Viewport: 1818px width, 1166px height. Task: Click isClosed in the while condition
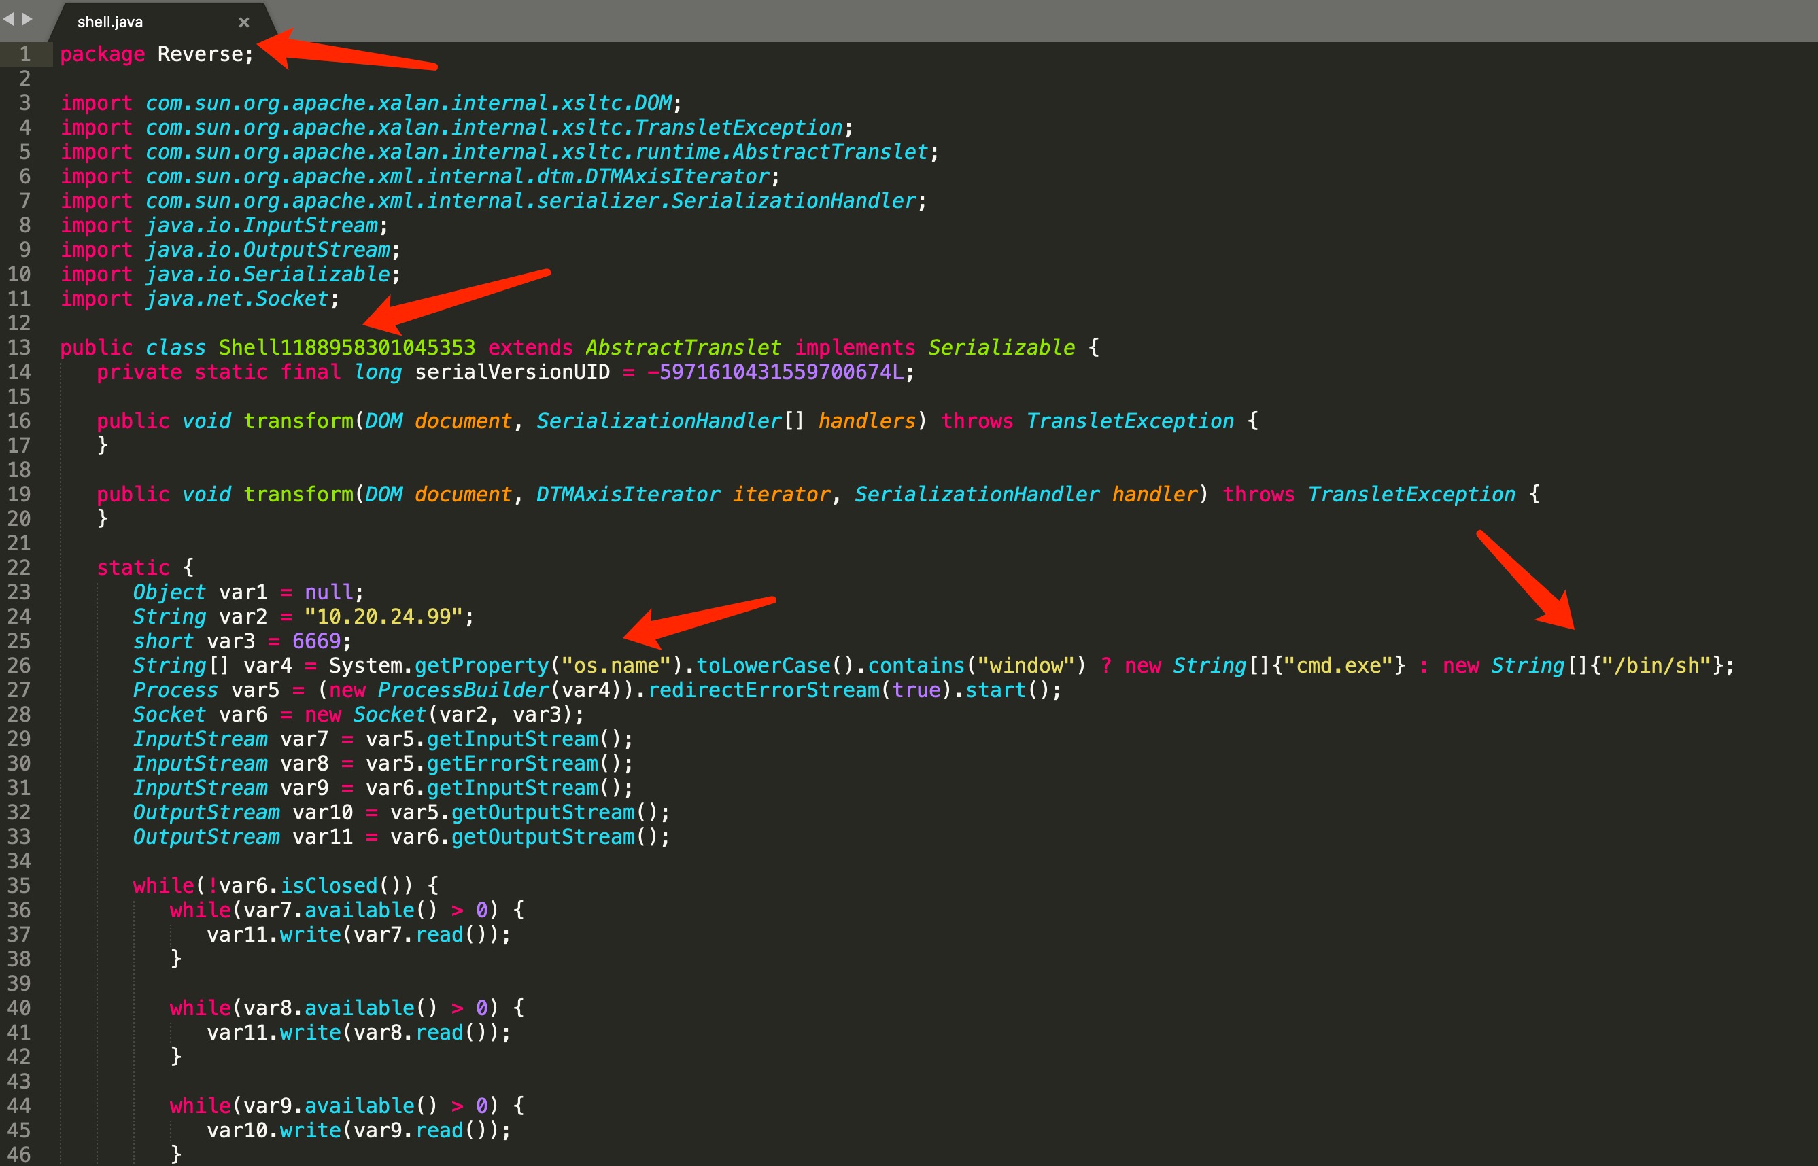(x=329, y=886)
